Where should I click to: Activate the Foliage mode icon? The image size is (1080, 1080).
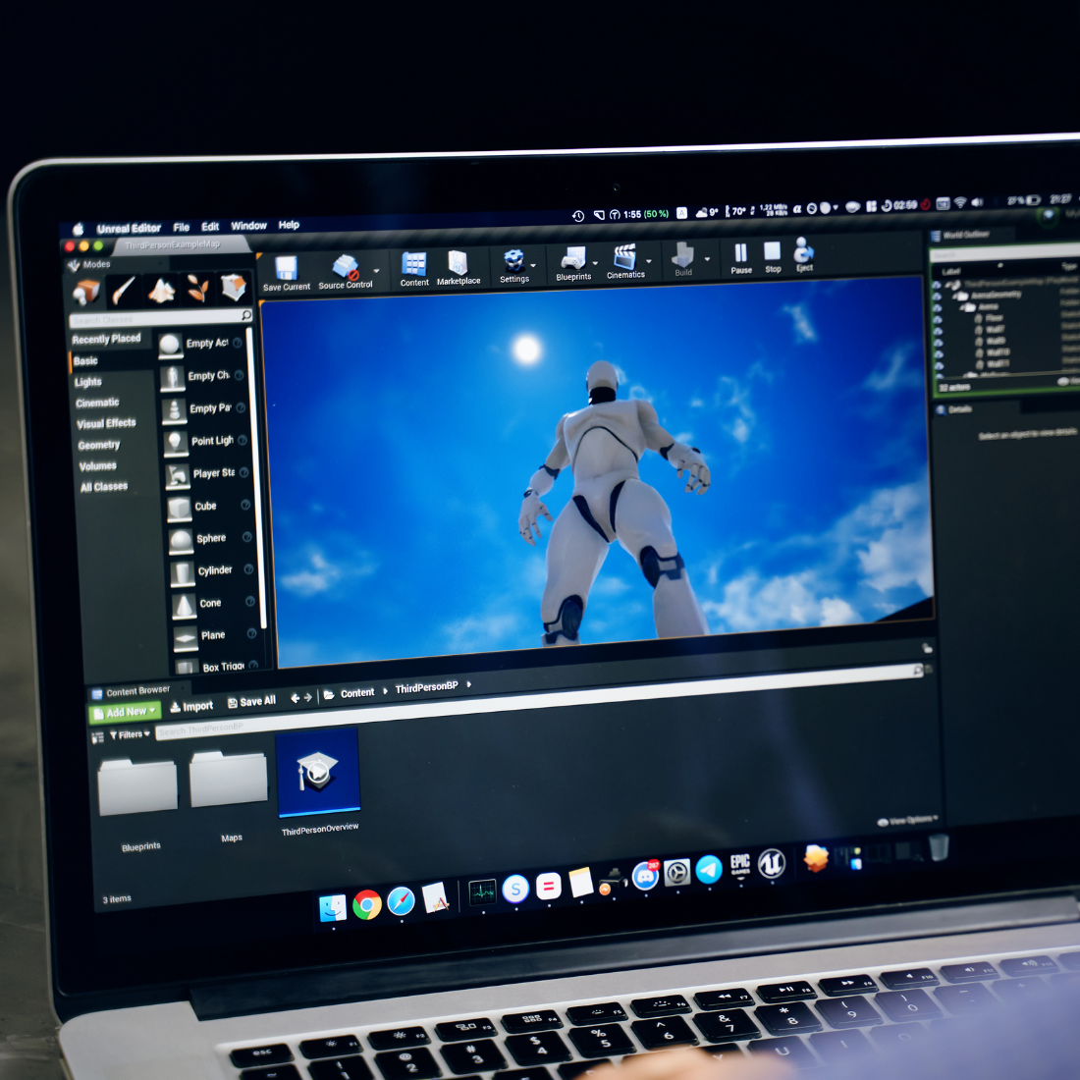(198, 289)
